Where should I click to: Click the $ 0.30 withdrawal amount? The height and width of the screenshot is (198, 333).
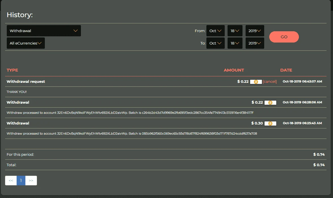point(257,123)
